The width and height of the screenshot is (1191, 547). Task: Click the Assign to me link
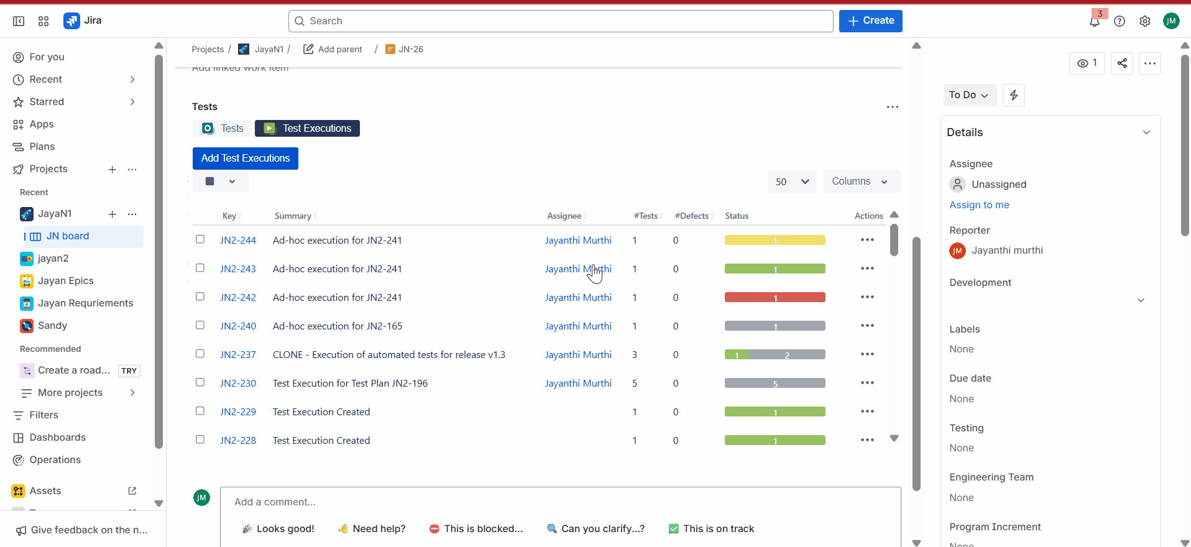pyautogui.click(x=979, y=205)
